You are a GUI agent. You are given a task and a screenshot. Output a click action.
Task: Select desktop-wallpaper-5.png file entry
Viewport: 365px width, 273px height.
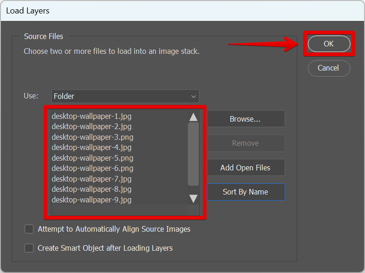click(x=92, y=158)
